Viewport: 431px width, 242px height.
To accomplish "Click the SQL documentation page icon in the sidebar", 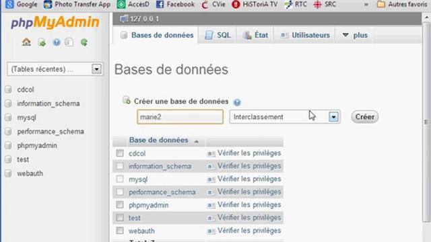I will (69, 42).
